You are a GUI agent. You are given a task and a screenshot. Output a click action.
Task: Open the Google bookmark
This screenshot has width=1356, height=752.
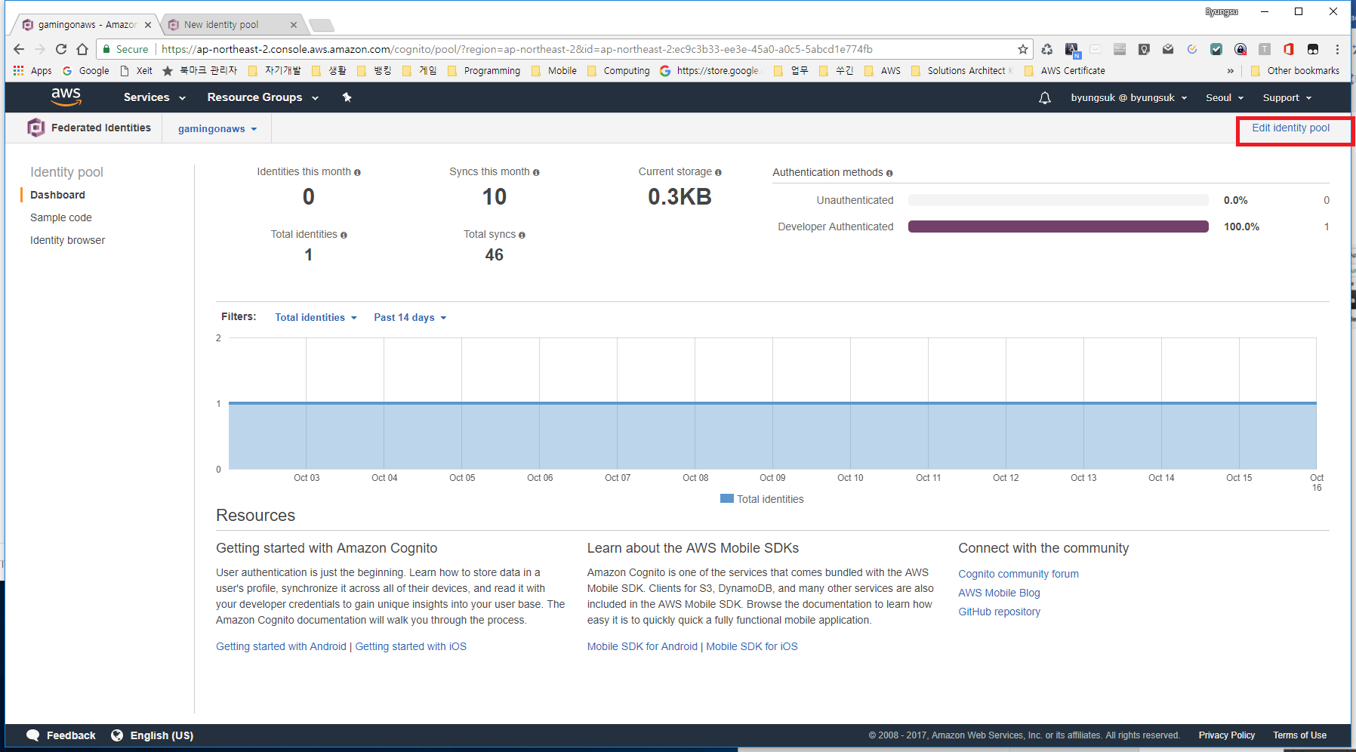86,70
